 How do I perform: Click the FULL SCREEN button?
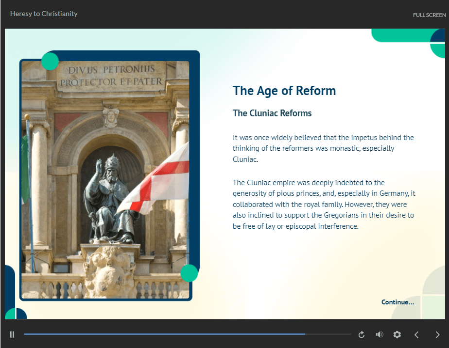pyautogui.click(x=429, y=15)
